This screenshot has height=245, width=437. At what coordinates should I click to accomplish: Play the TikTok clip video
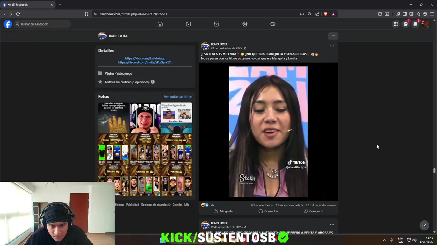click(268, 132)
